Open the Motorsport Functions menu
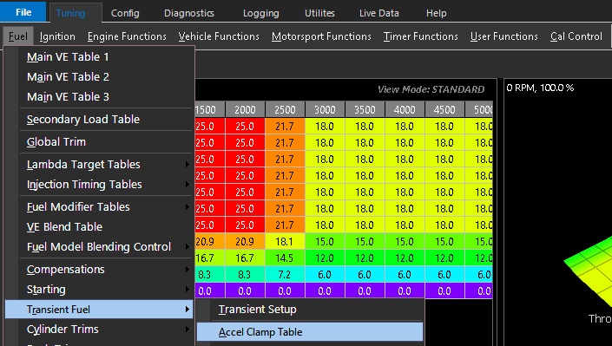 click(321, 36)
